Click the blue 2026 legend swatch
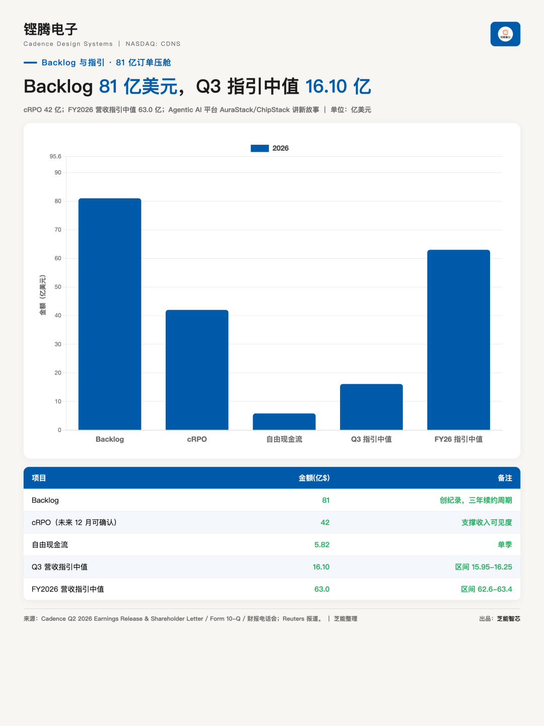The height and width of the screenshot is (726, 544). pyautogui.click(x=260, y=148)
